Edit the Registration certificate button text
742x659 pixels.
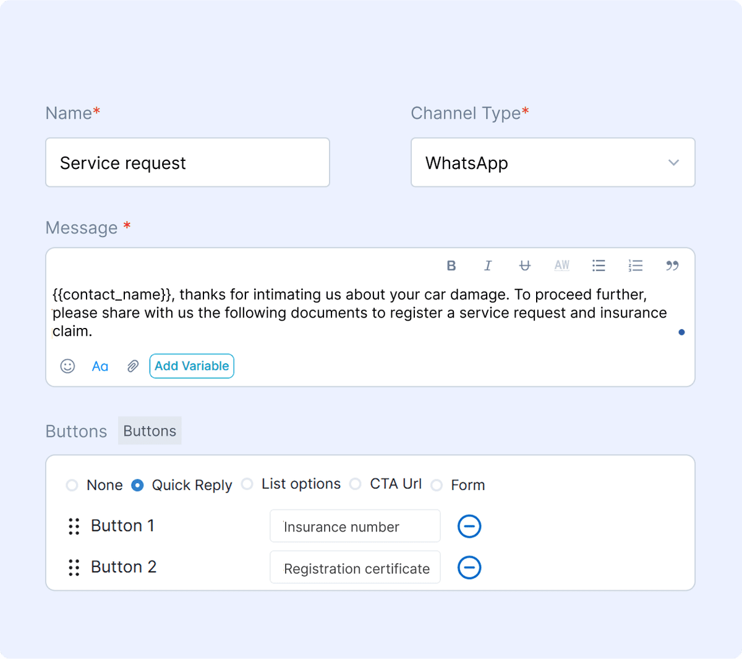(x=355, y=568)
